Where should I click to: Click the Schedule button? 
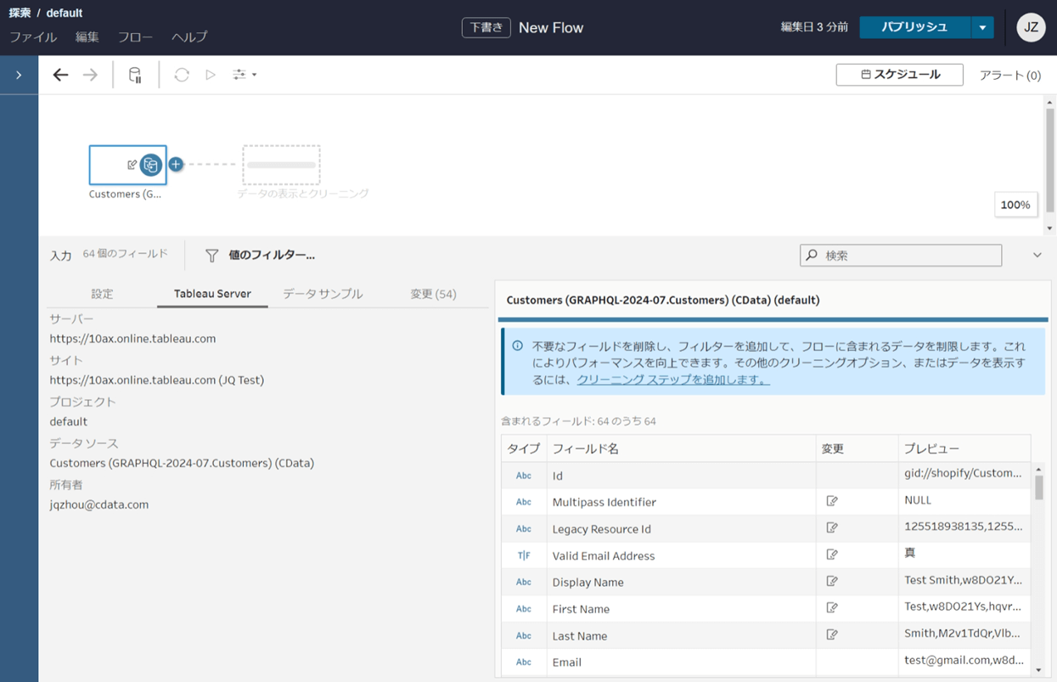click(899, 75)
